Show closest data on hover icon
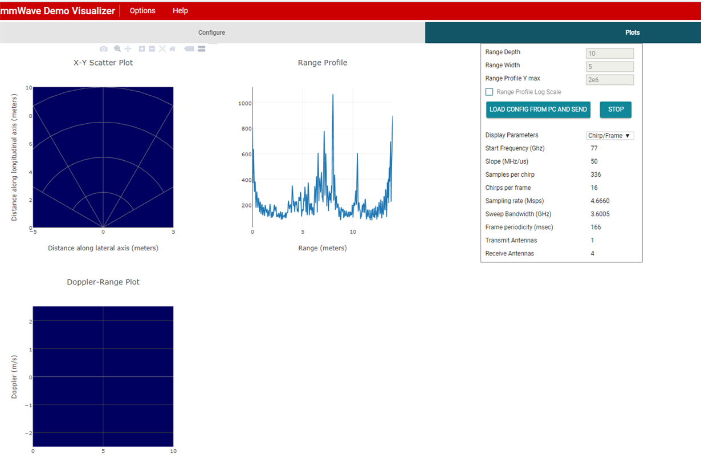The width and height of the screenshot is (701, 455). pyautogui.click(x=189, y=49)
